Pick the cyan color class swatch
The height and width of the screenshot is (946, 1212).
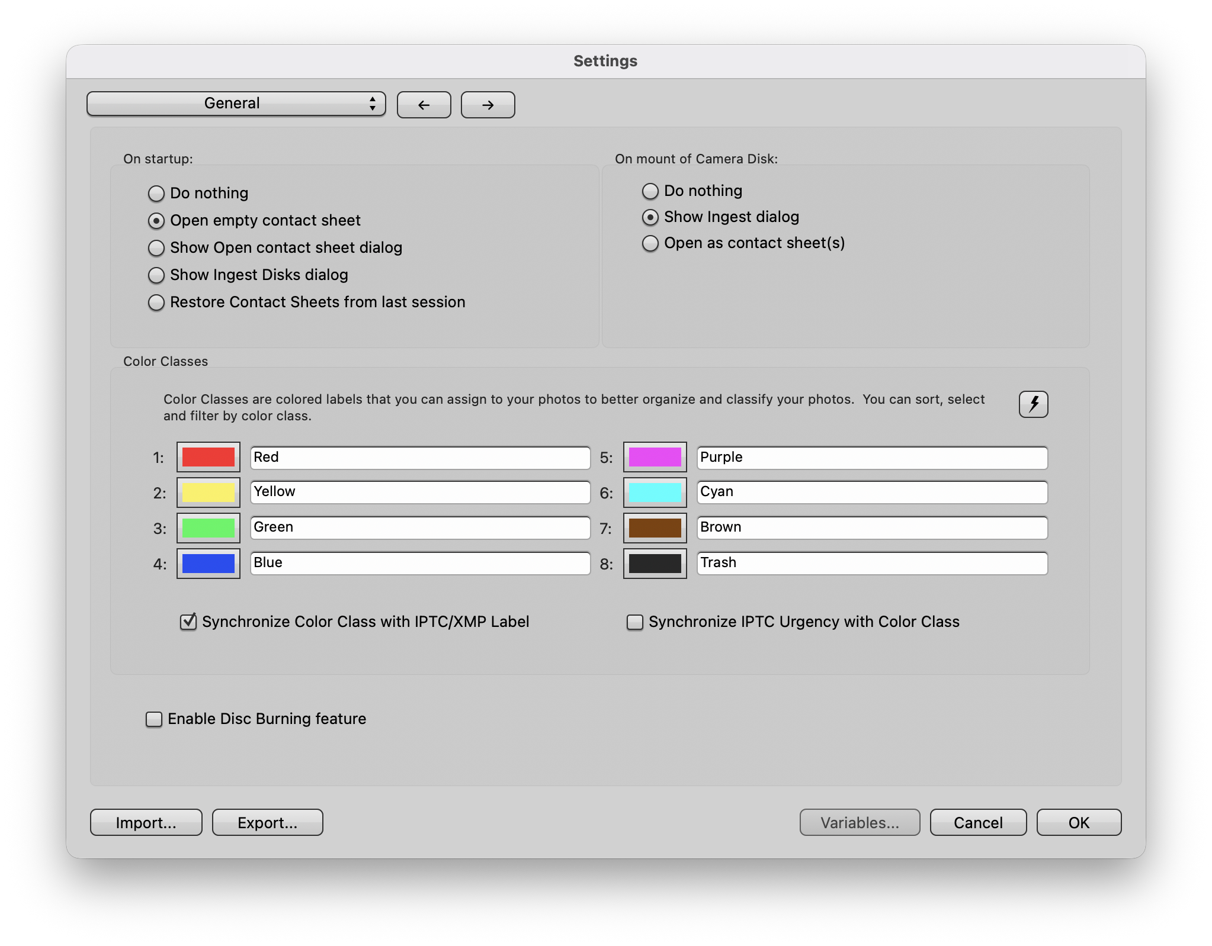pyautogui.click(x=655, y=493)
